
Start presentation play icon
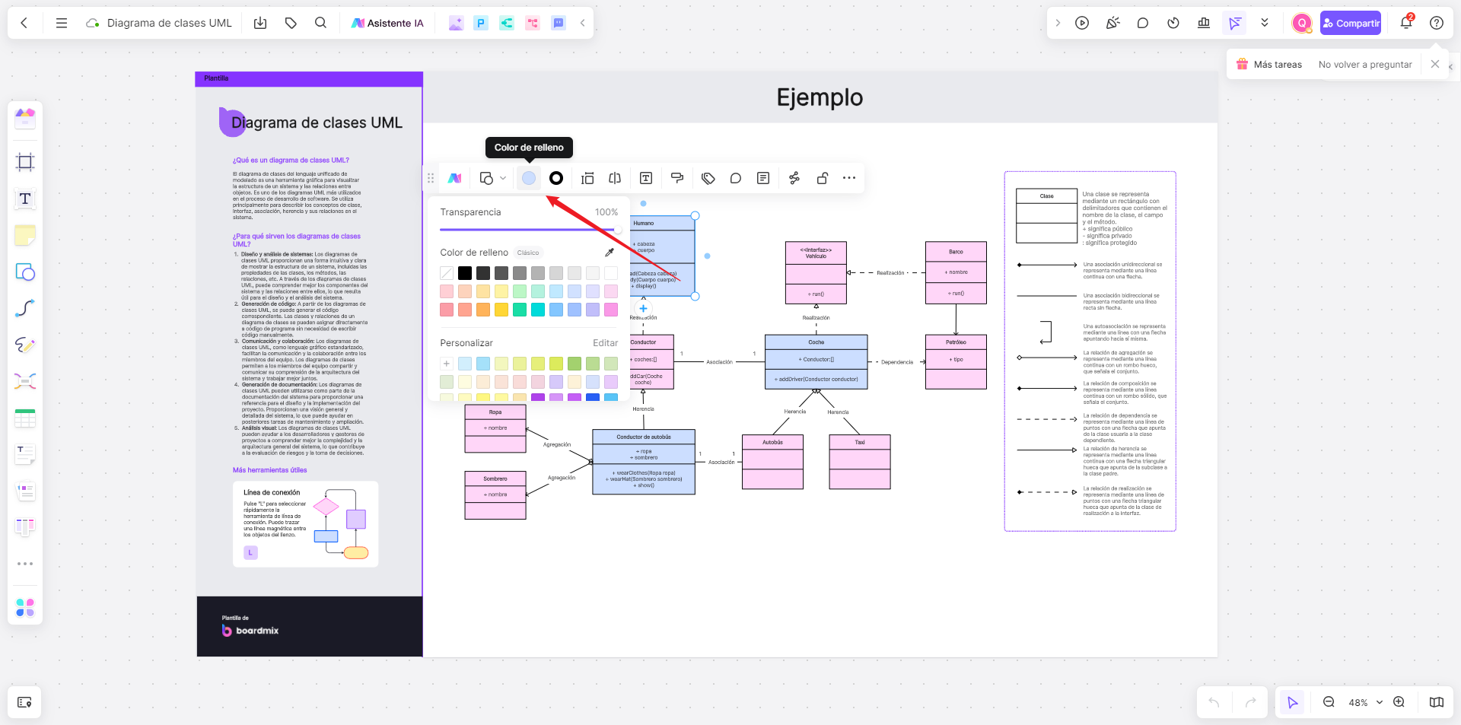pyautogui.click(x=1082, y=23)
